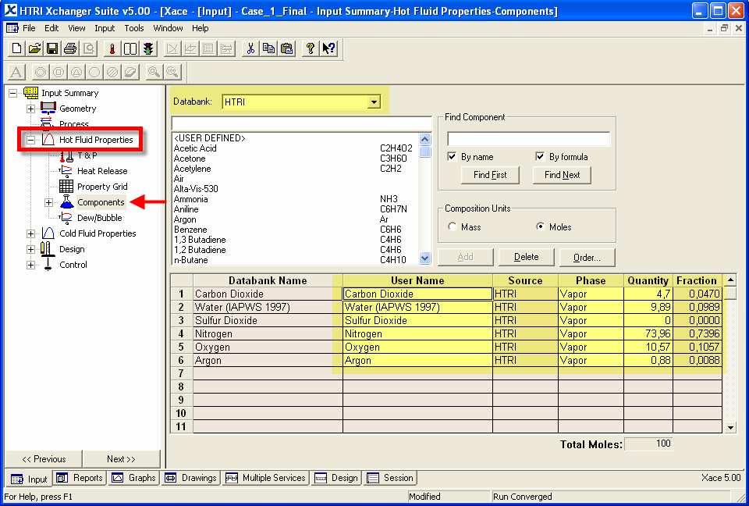The width and height of the screenshot is (749, 506).
Task: Select Design node in the input tree
Action: click(72, 249)
